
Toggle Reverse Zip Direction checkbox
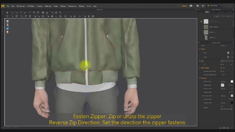click(221, 71)
